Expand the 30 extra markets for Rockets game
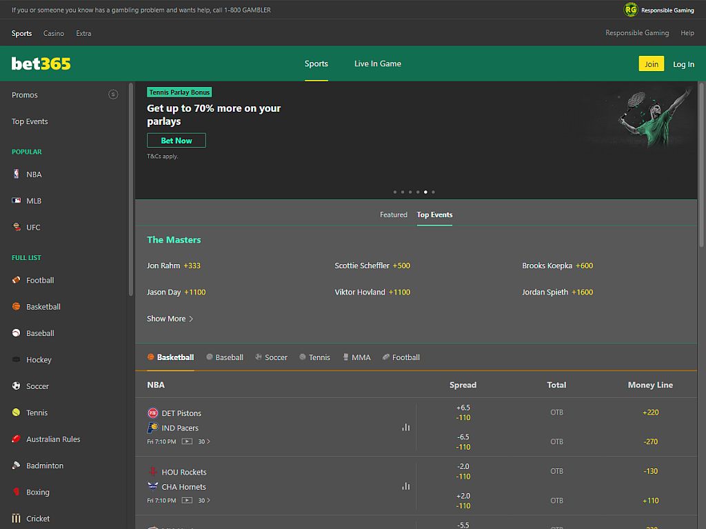 (x=201, y=500)
